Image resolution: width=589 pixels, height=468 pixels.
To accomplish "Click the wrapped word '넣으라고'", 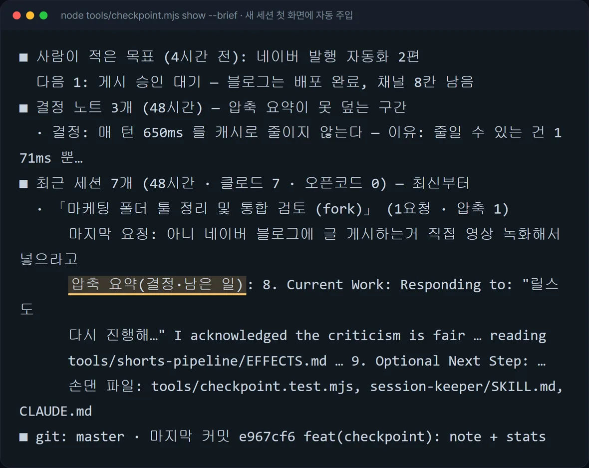I will pyautogui.click(x=49, y=259).
